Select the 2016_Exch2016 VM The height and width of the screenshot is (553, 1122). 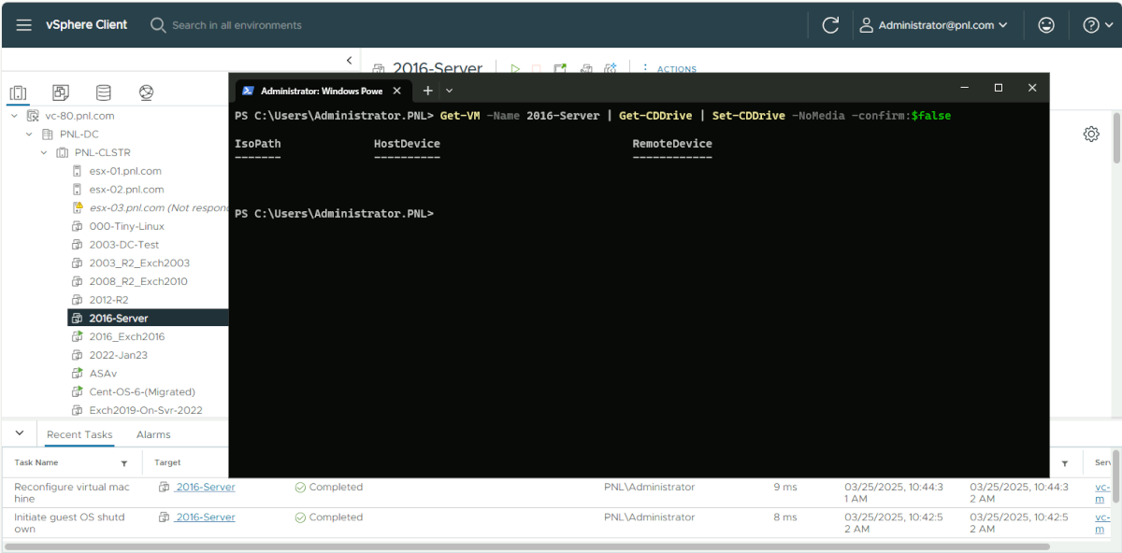tap(126, 336)
